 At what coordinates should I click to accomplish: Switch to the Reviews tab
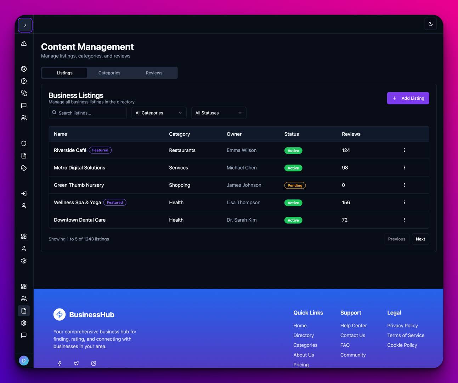pyautogui.click(x=154, y=73)
